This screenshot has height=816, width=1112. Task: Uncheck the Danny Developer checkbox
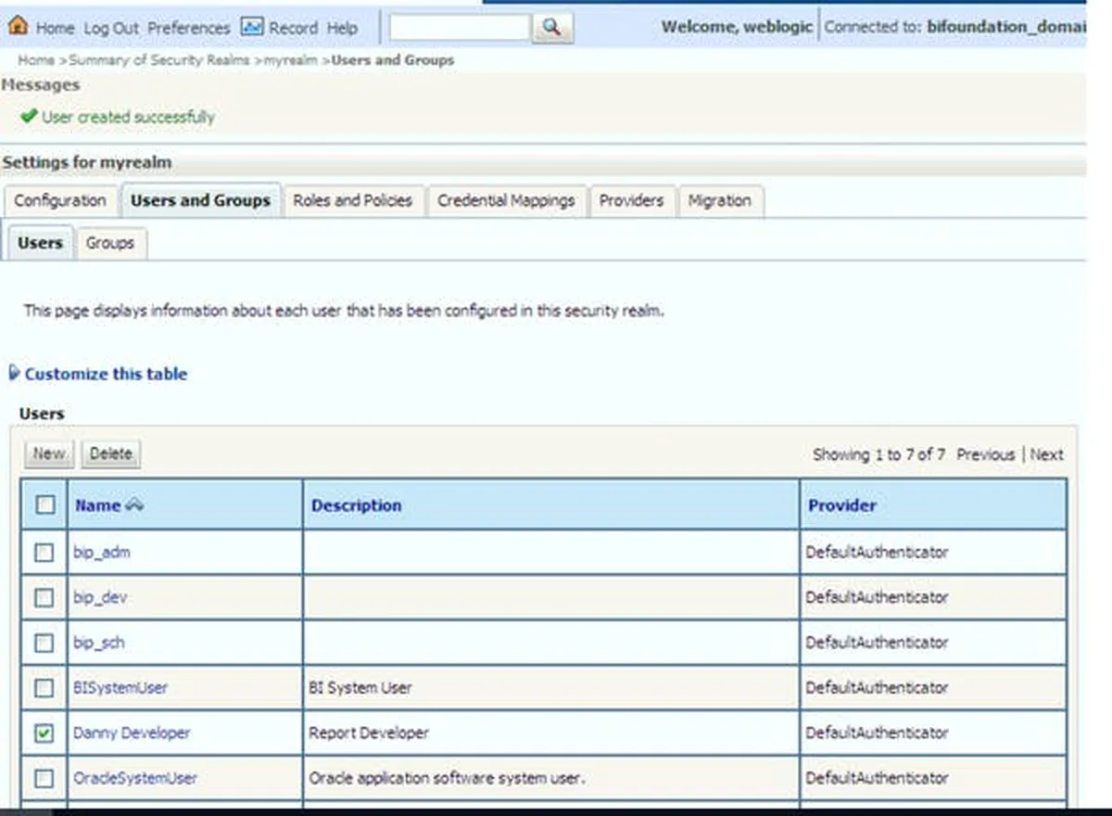44,733
